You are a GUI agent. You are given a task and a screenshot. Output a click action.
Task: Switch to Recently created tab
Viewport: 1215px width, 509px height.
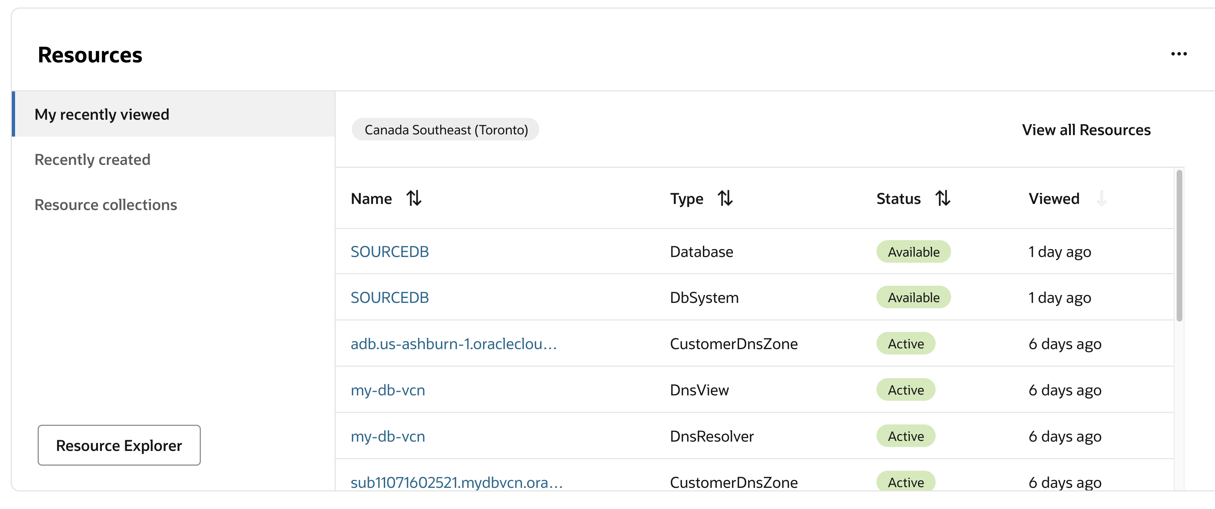(93, 160)
